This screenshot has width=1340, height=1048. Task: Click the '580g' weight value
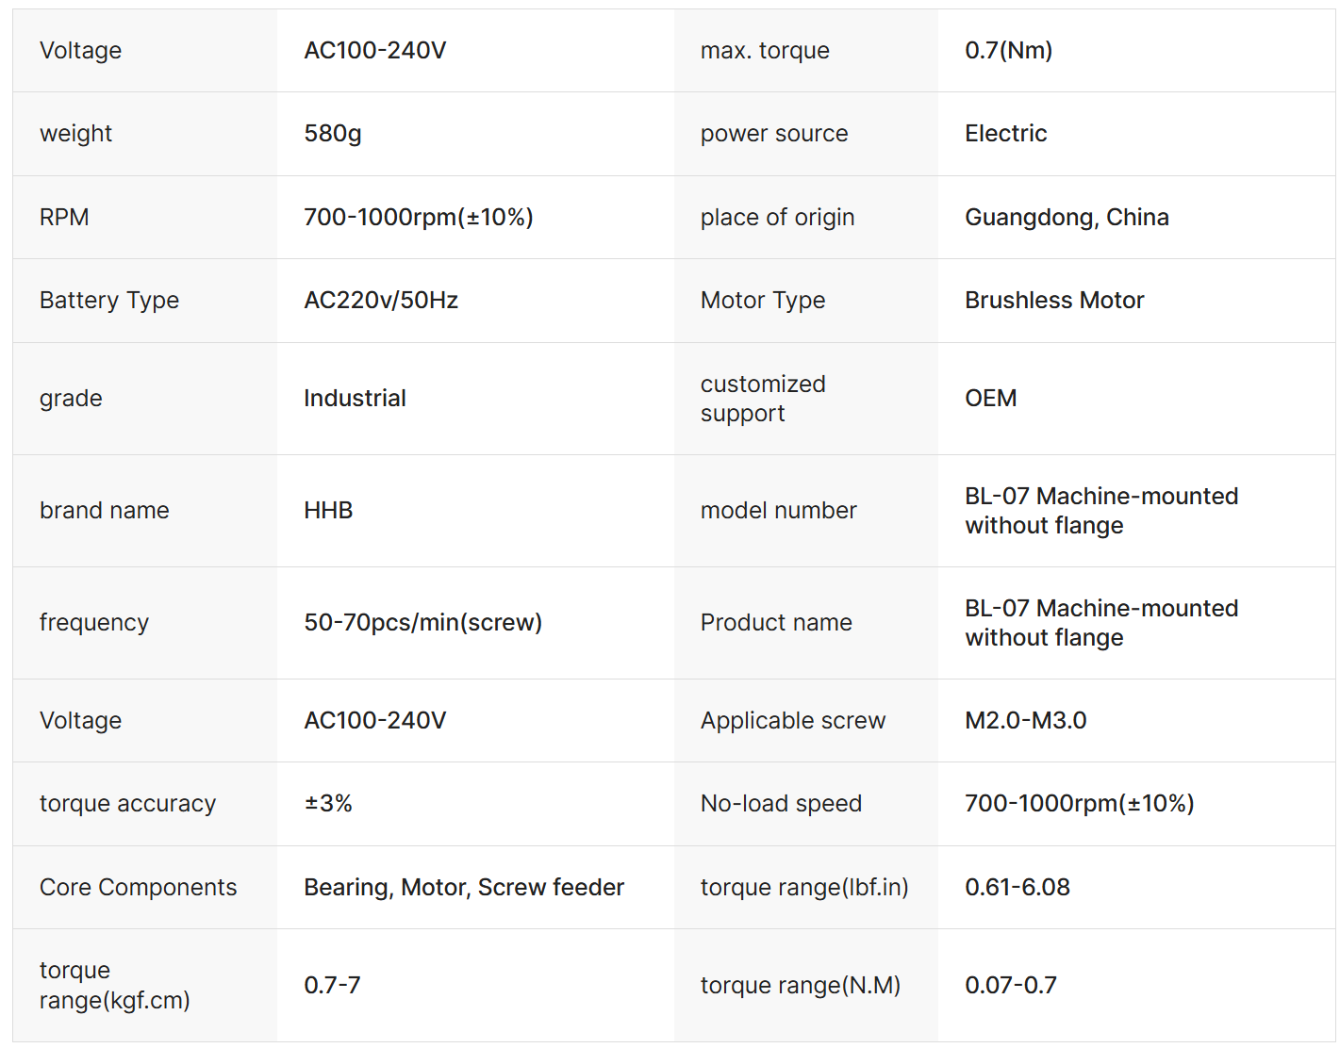(x=332, y=134)
